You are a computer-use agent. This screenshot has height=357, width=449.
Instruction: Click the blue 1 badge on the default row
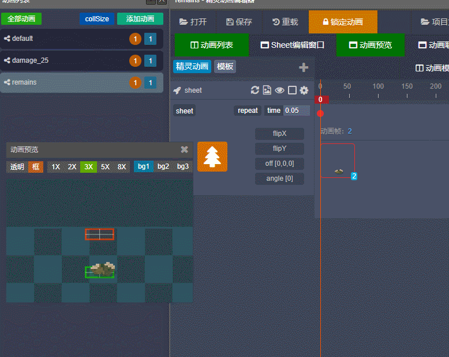click(150, 39)
